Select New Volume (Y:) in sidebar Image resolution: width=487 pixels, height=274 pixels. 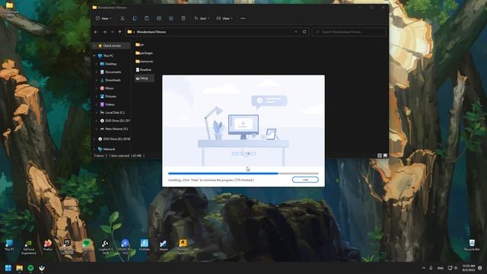tap(113, 129)
